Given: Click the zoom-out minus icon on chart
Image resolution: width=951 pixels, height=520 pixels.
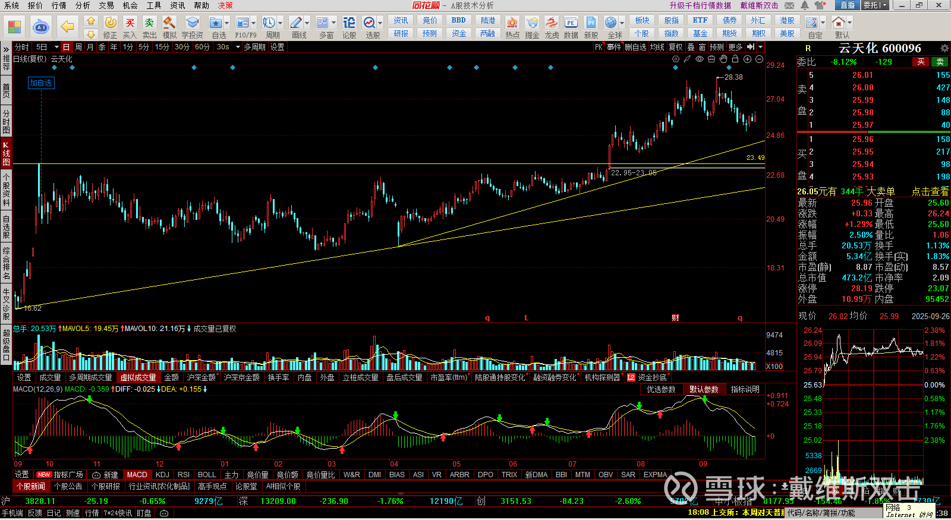Looking at the screenshot, I should (x=759, y=59).
